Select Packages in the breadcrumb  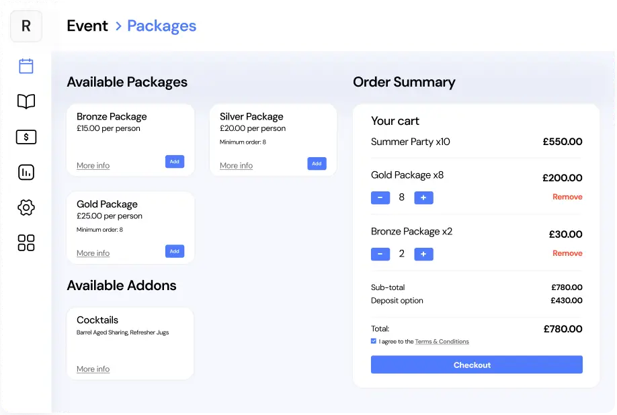[161, 26]
